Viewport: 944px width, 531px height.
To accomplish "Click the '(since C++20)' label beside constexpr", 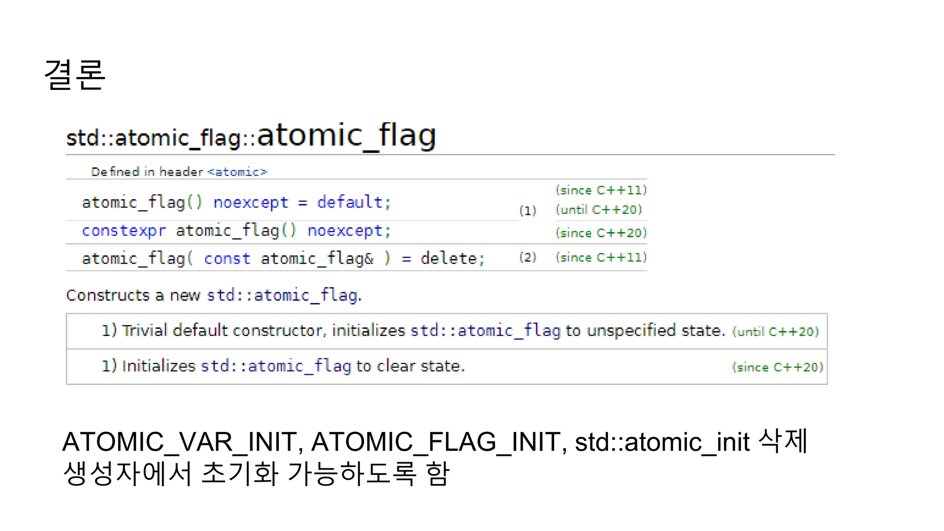I will tap(601, 233).
